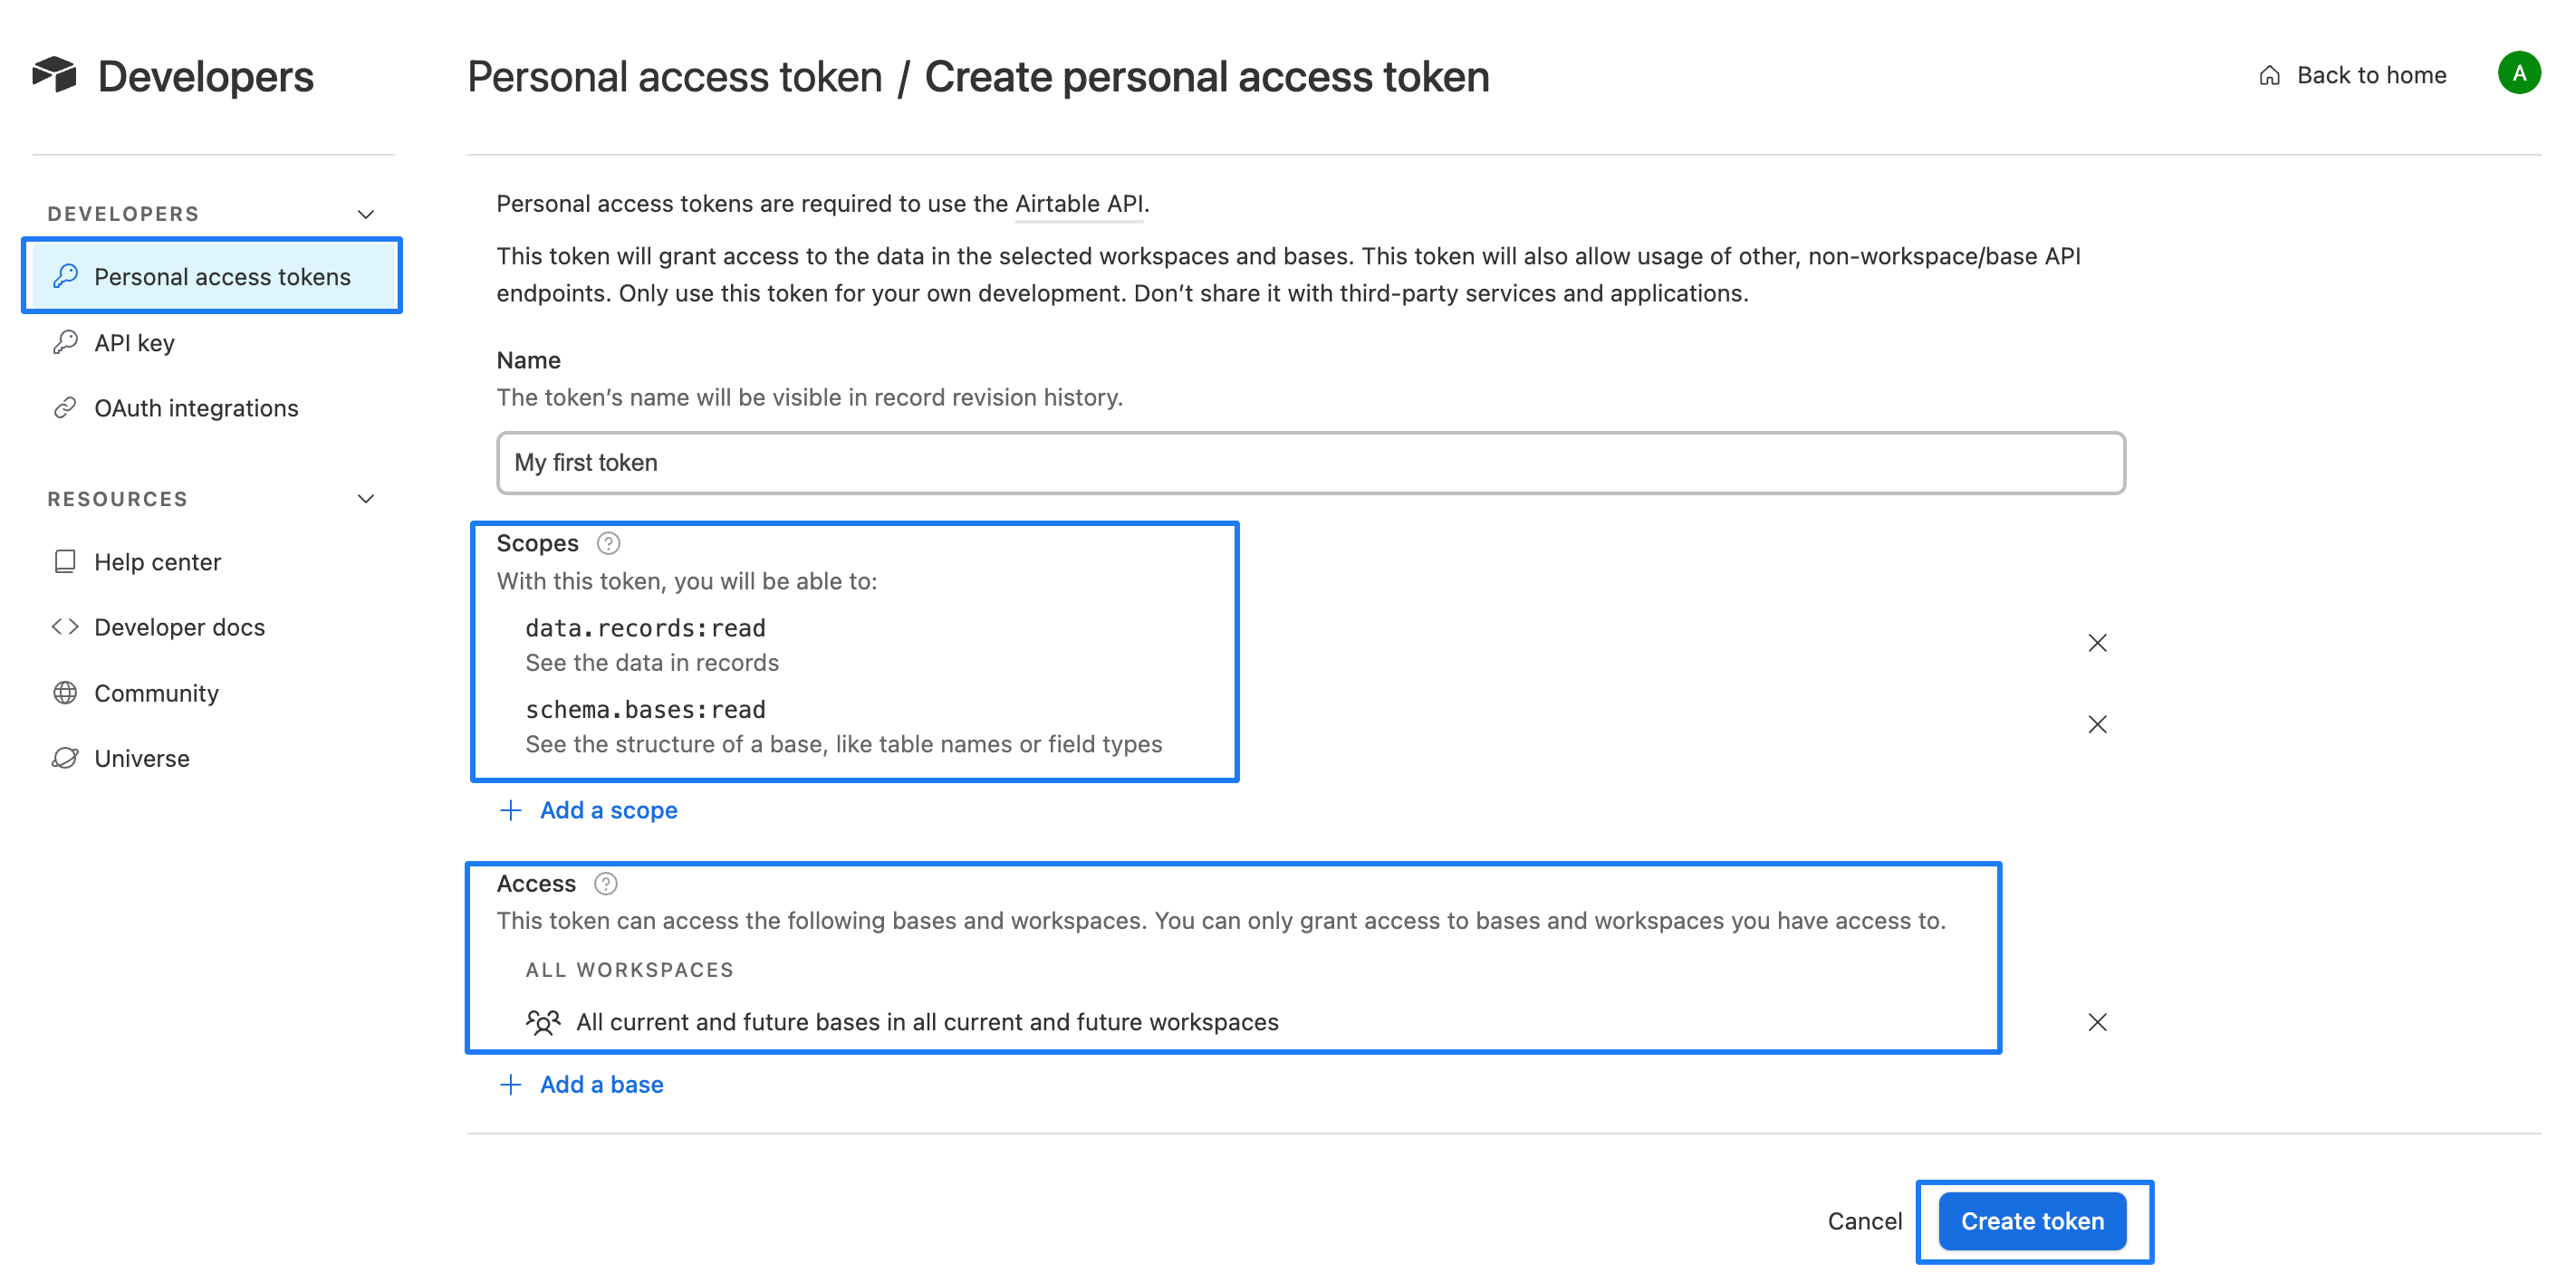This screenshot has width=2576, height=1282.
Task: Collapse the RESOURCES section chevron
Action: 365,498
